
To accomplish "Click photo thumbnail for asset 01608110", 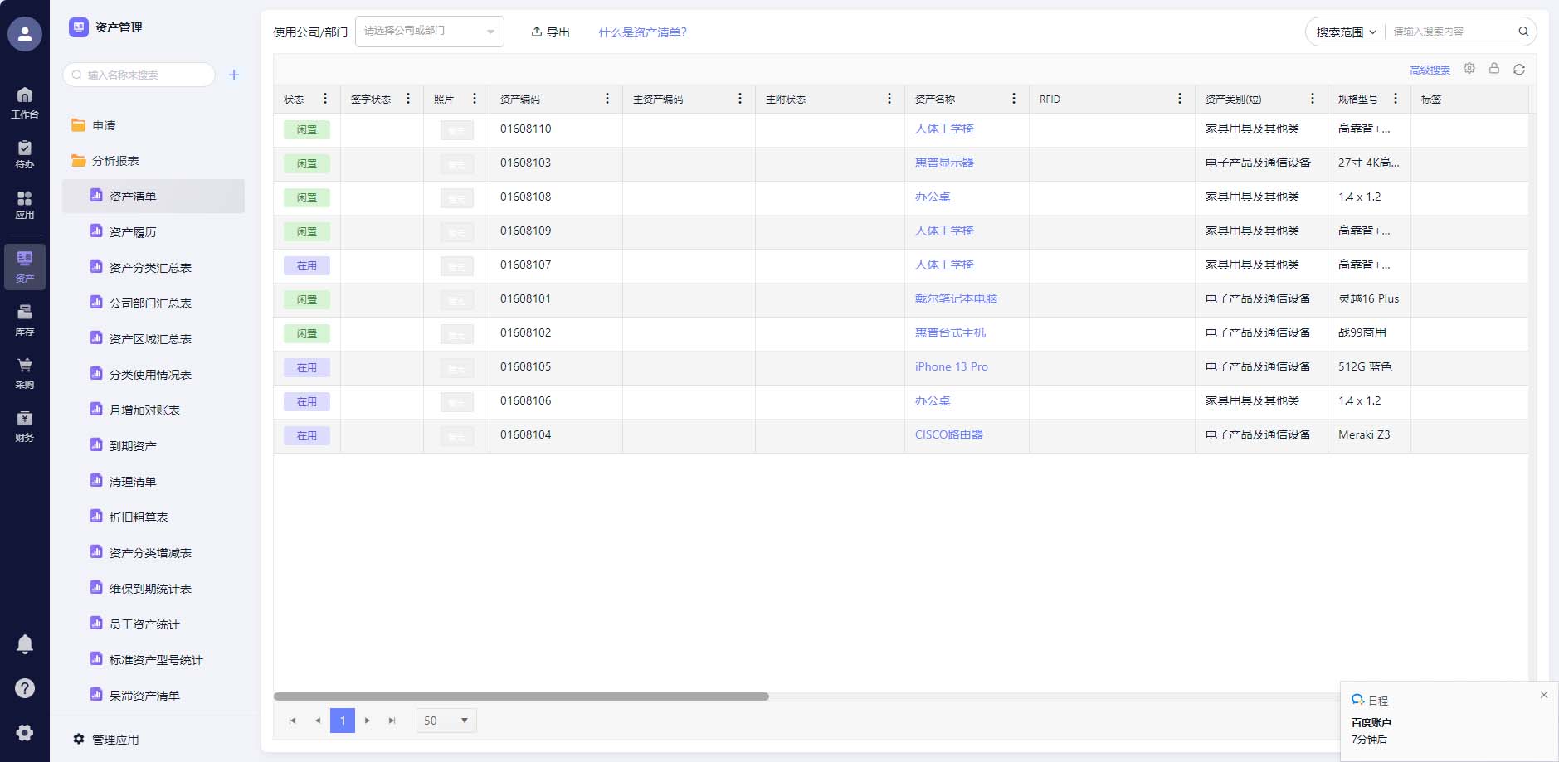I will [x=456, y=130].
